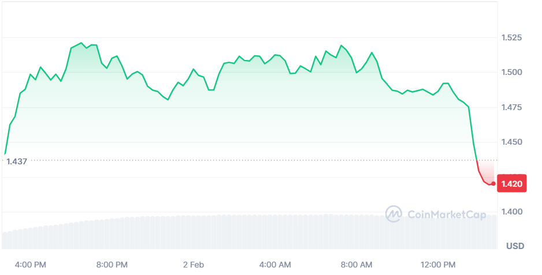
Task: Click the red endpoint dot on price line
Action: click(493, 183)
